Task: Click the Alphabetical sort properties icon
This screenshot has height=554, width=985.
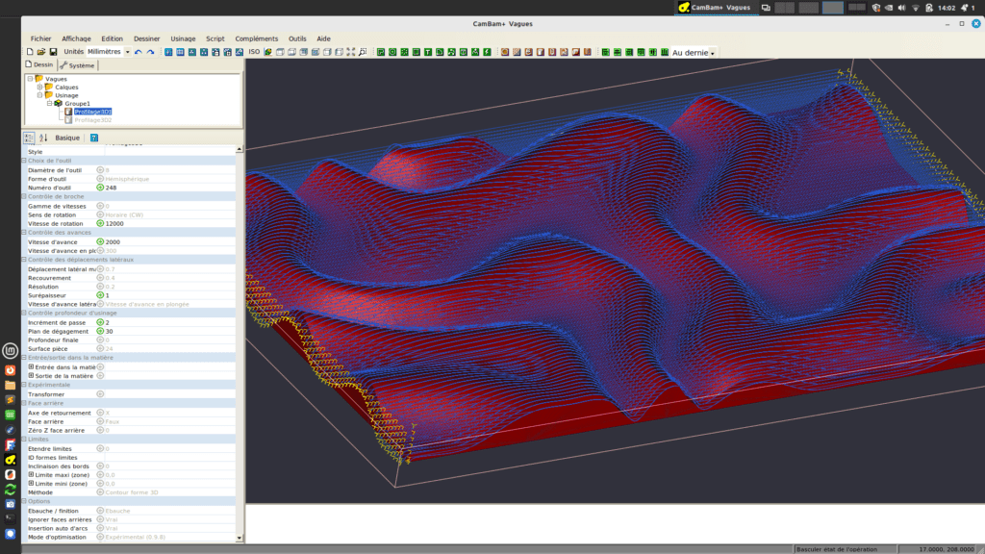Action: 43,138
